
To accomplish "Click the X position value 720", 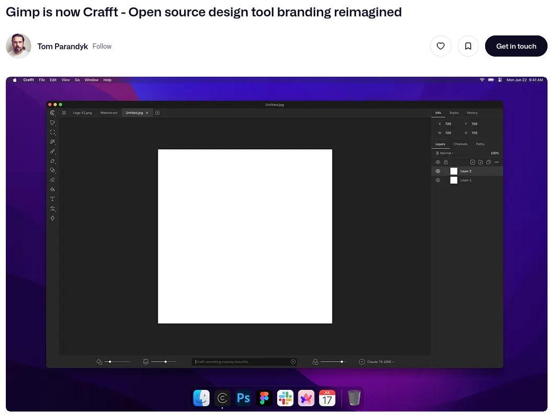I will click(448, 124).
